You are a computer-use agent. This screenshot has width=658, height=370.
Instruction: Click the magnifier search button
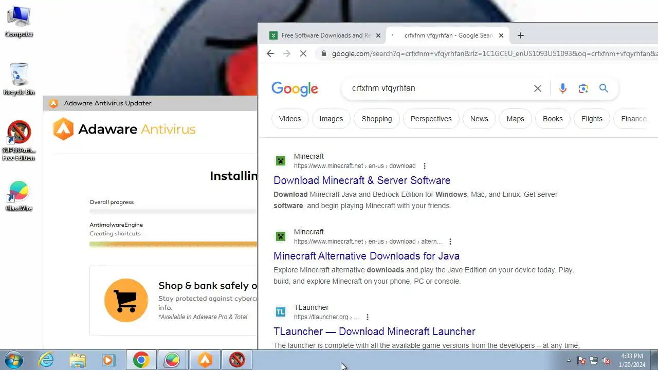[x=604, y=88]
